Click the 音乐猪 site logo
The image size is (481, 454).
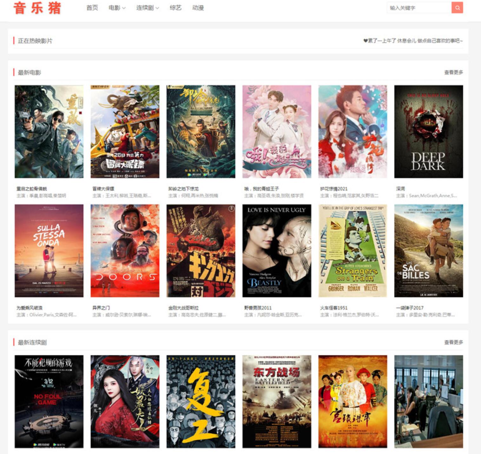(x=37, y=8)
